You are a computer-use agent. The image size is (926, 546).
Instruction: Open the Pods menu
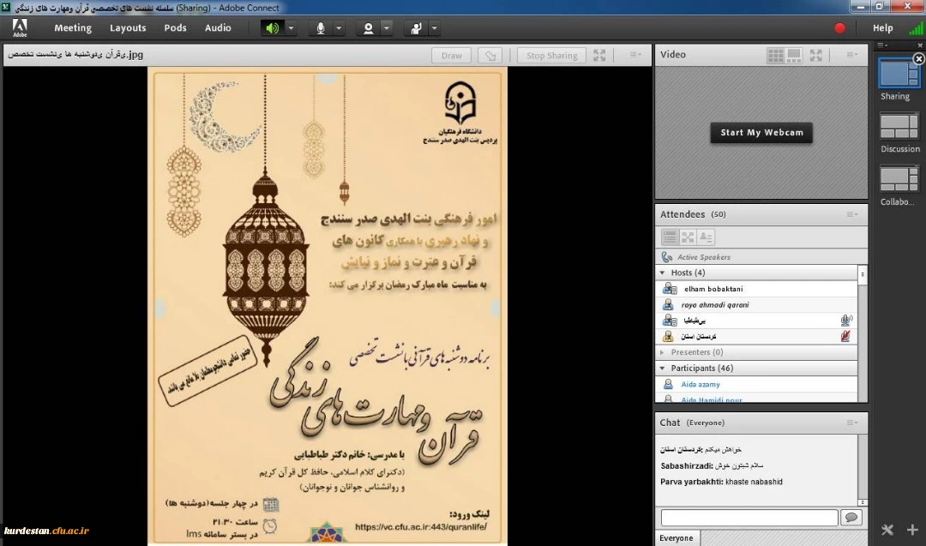[175, 28]
